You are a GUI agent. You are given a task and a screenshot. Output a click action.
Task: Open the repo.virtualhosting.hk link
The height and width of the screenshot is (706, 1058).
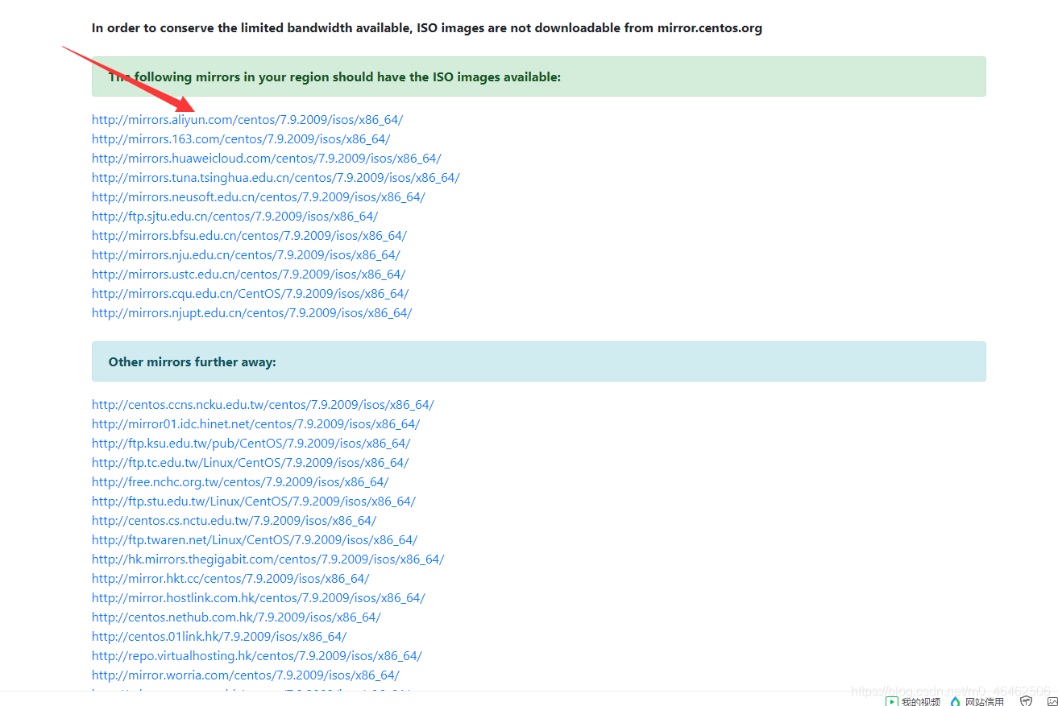tap(257, 656)
